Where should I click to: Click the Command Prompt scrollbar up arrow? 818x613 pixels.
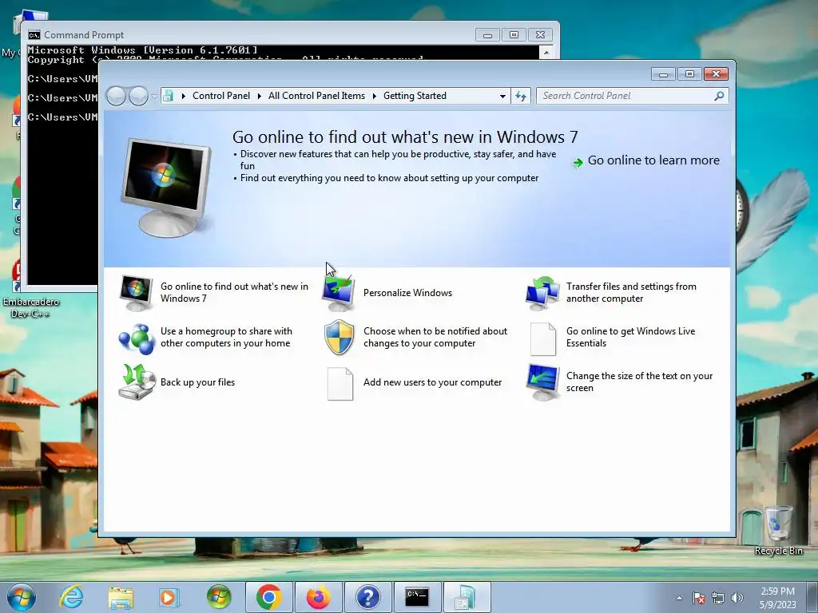(x=546, y=53)
